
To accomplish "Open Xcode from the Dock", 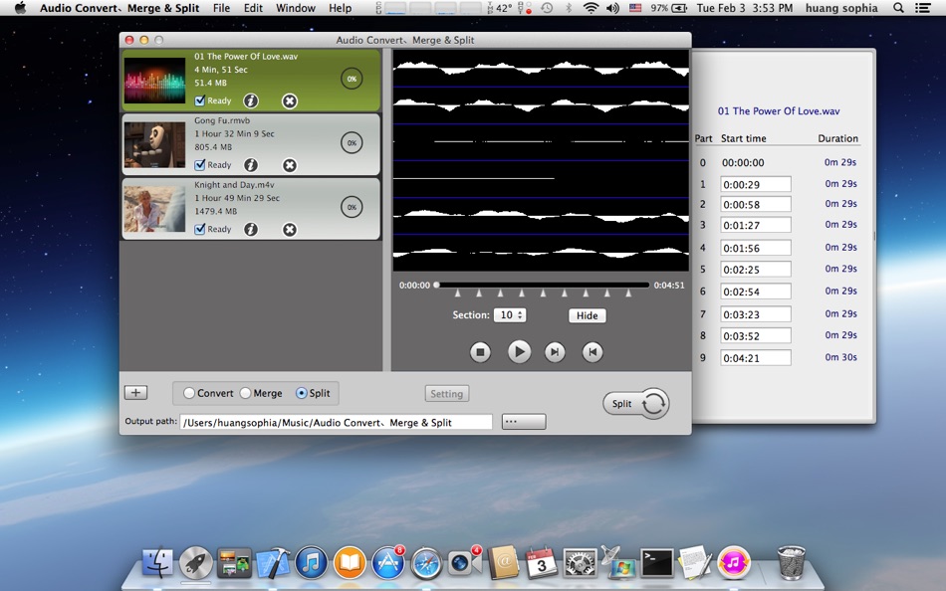I will [x=273, y=563].
